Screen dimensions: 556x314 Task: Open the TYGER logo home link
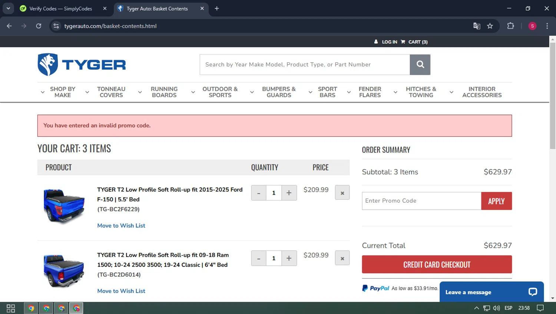point(82,65)
